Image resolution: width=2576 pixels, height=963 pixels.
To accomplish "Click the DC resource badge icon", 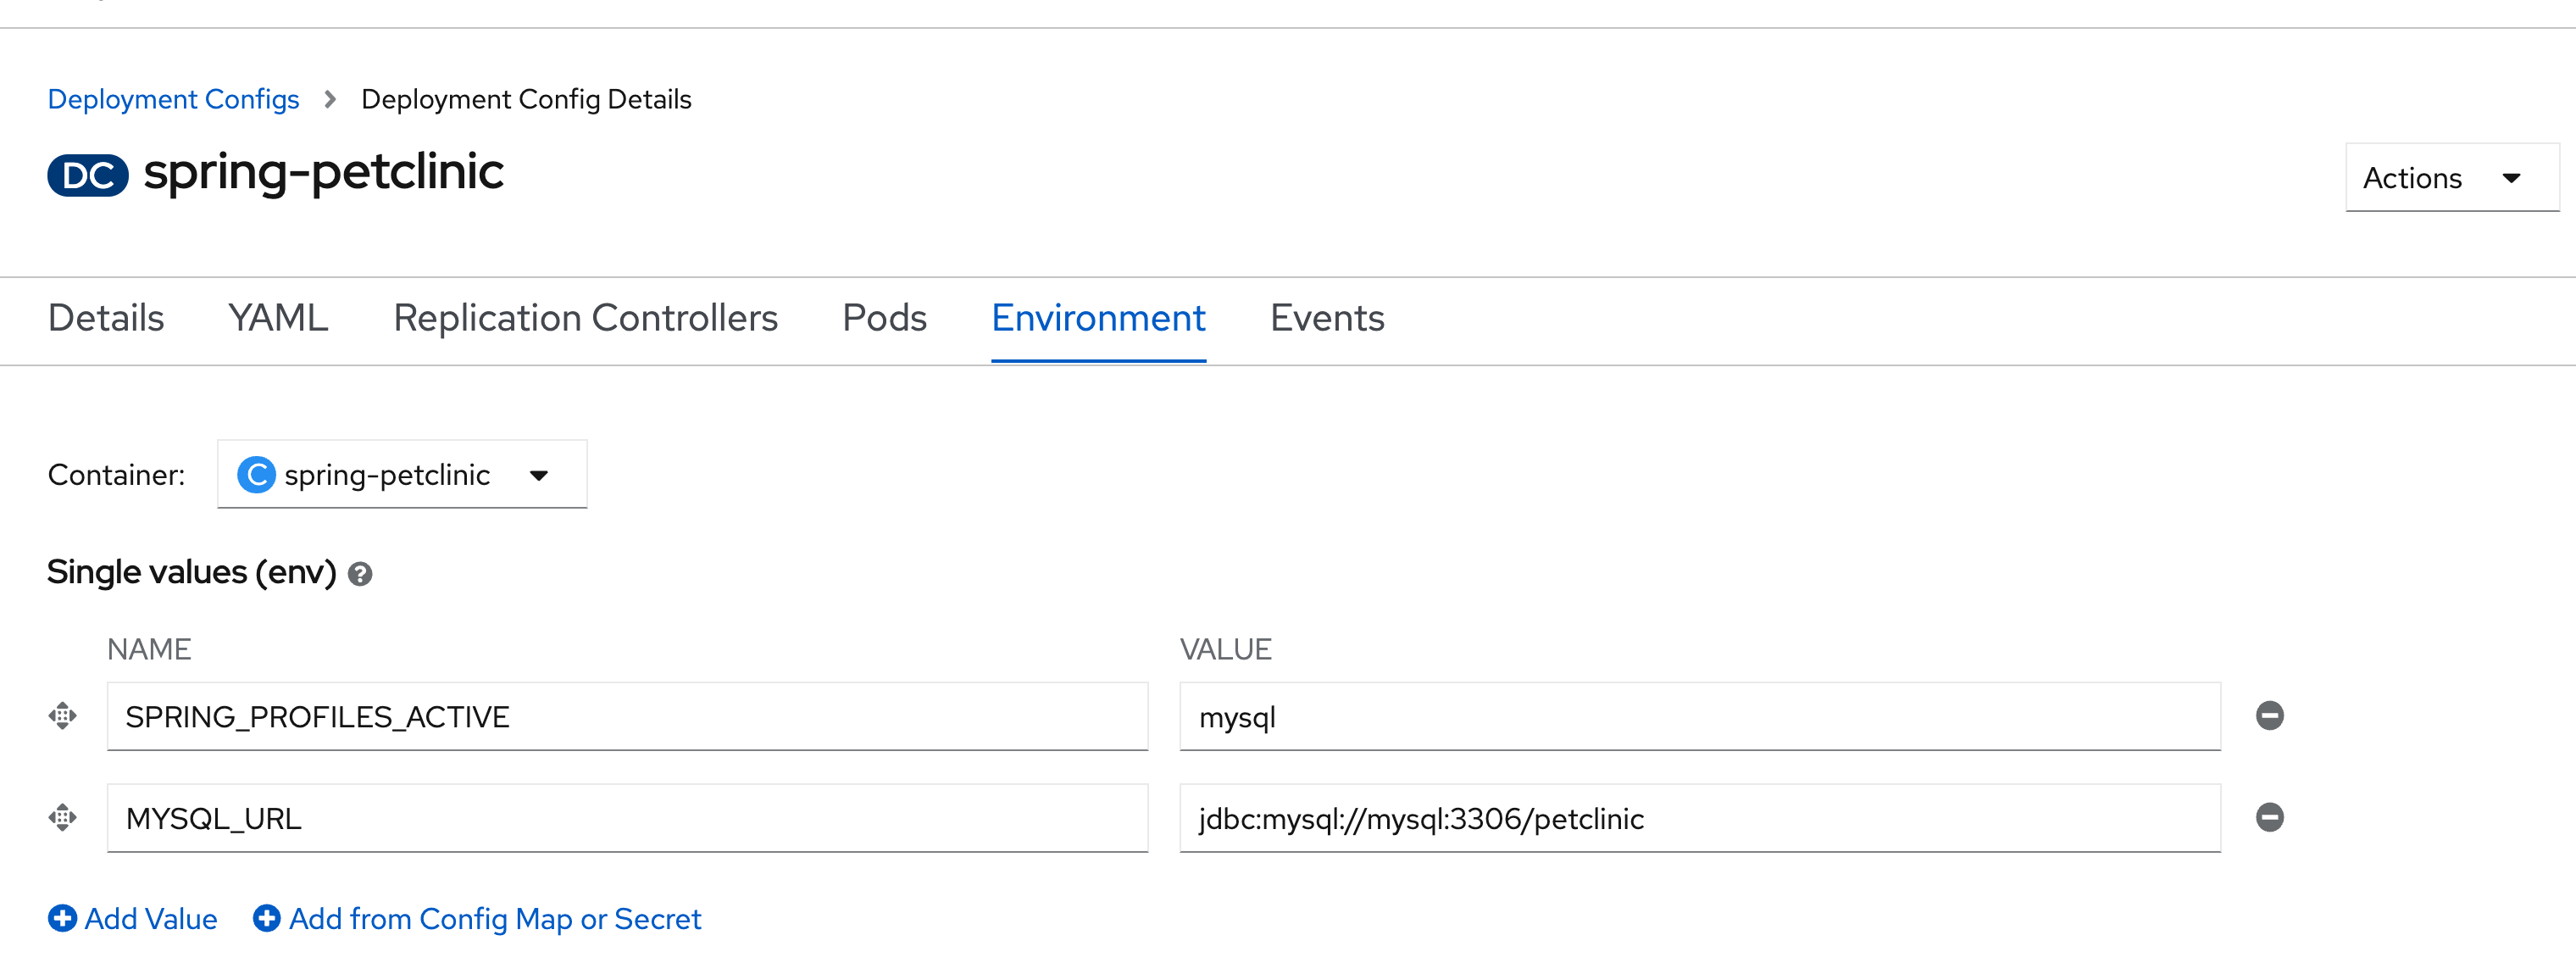I will click(x=88, y=176).
